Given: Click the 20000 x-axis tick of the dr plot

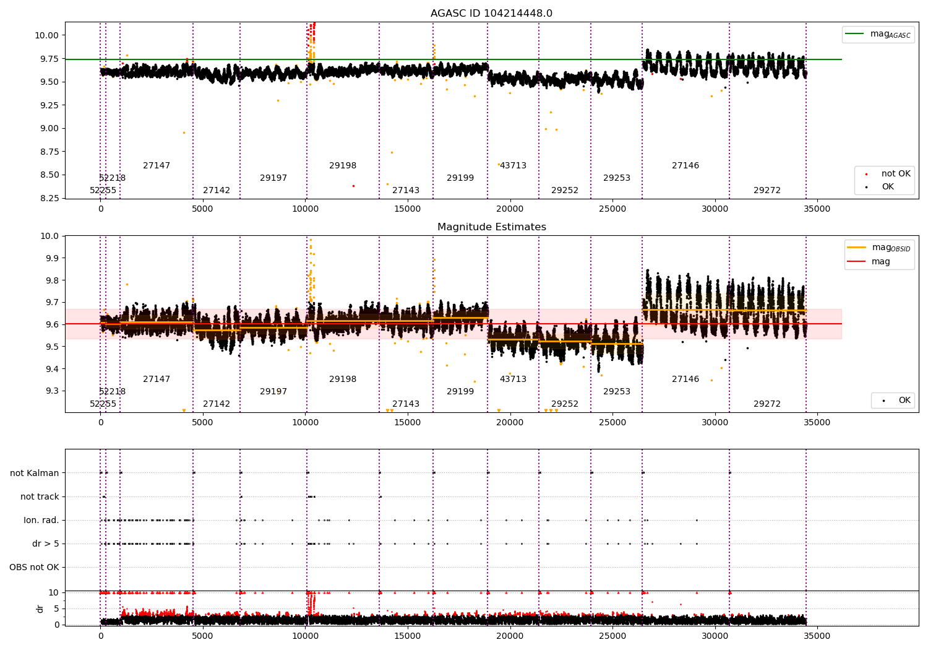Looking at the screenshot, I should pyautogui.click(x=510, y=636).
